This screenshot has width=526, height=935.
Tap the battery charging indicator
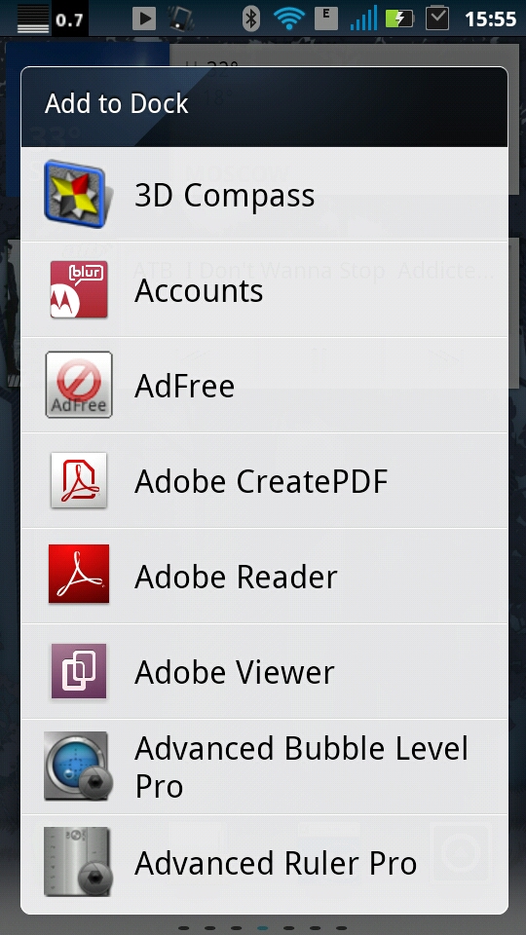pos(399,19)
